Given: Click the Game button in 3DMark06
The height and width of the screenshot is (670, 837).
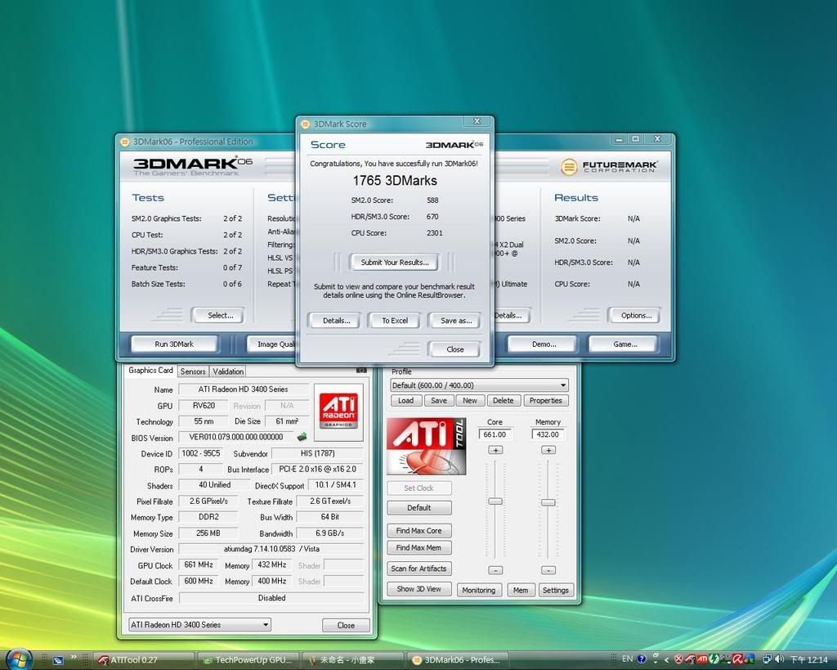Looking at the screenshot, I should (x=624, y=344).
